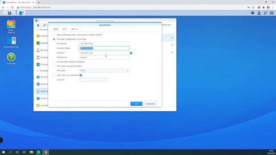
Task: Open Chrome from Windows taskbar
Action: 46,152
